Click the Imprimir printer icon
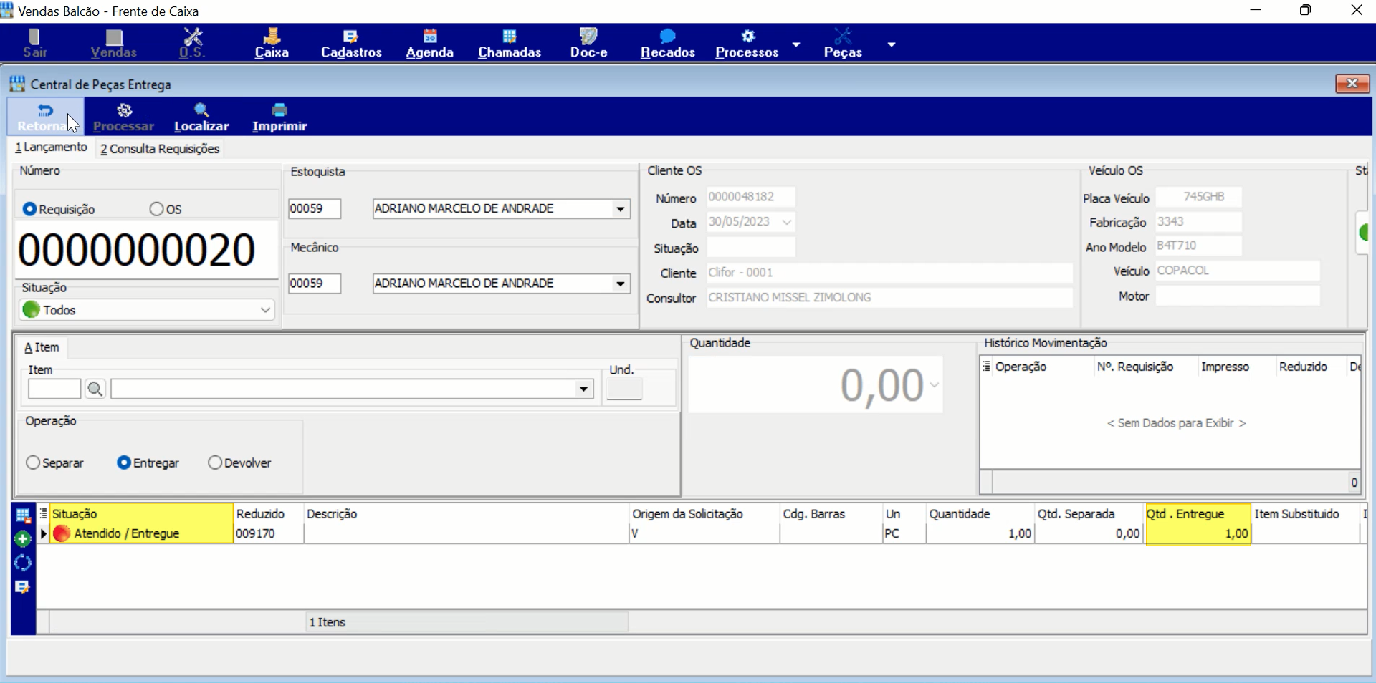This screenshot has height=683, width=1376. click(x=279, y=110)
